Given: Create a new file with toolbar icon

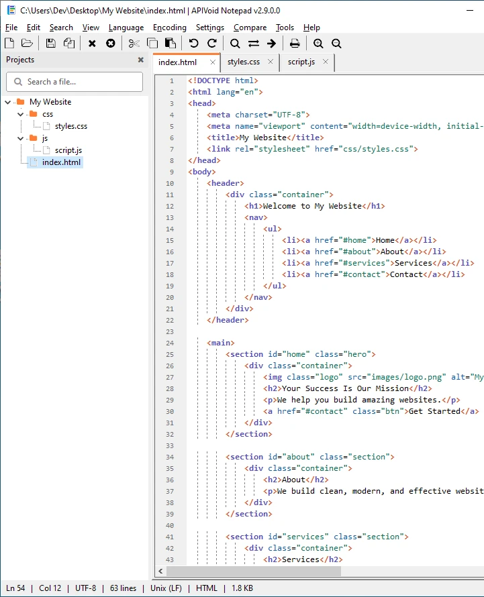Looking at the screenshot, I should click(x=9, y=44).
